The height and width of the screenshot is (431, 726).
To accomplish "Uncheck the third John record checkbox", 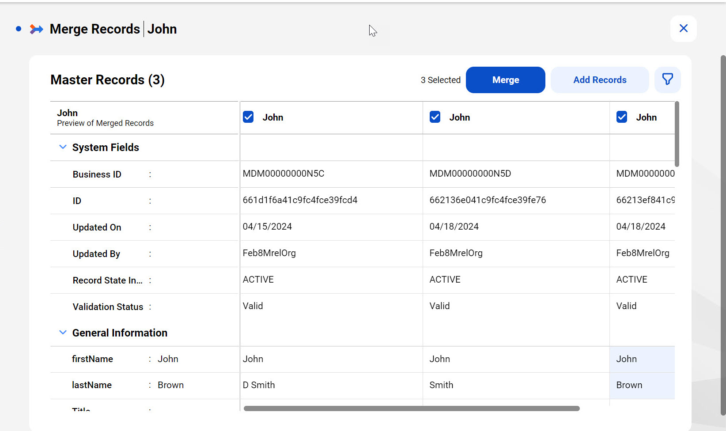I will coord(622,117).
